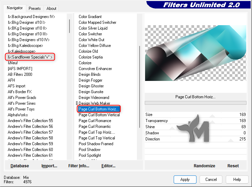The height and width of the screenshot is (187, 252).
Task: Open the Presets tab
Action: pyautogui.click(x=34, y=8)
